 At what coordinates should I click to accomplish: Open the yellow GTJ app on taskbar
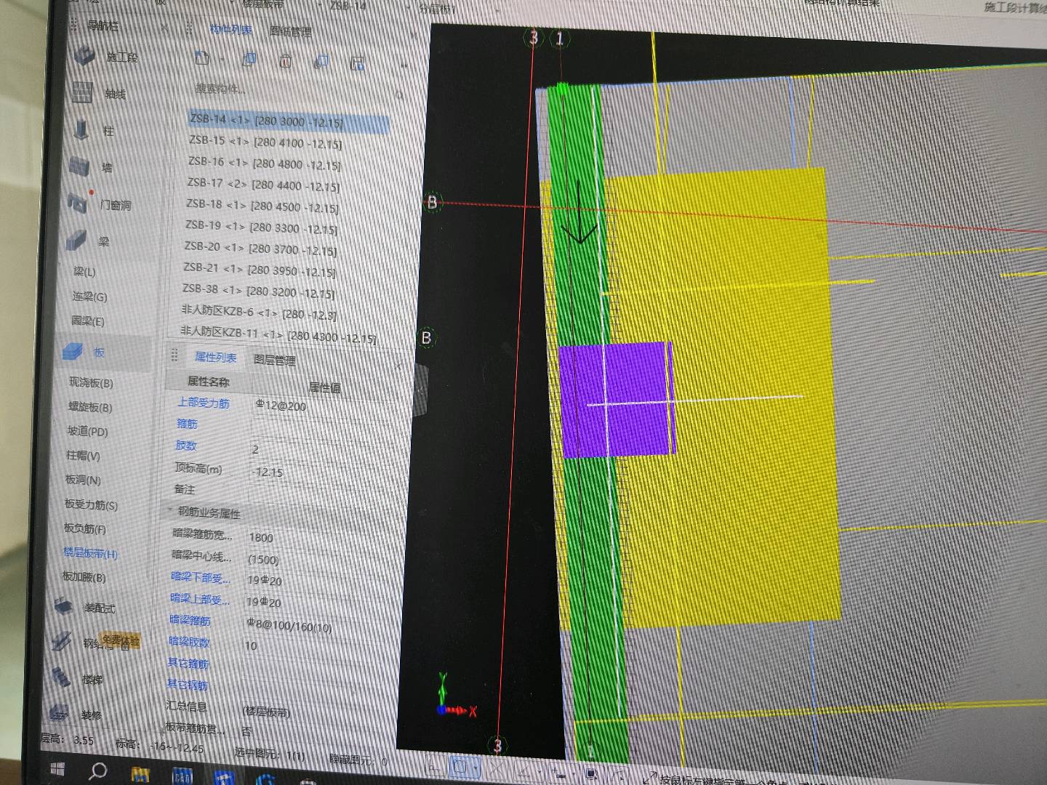pyautogui.click(x=140, y=774)
